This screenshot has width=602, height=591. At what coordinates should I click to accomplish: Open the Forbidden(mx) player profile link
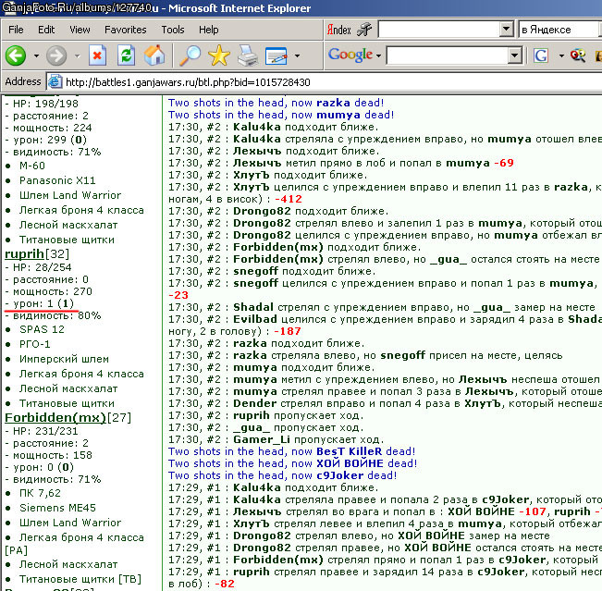point(55,417)
